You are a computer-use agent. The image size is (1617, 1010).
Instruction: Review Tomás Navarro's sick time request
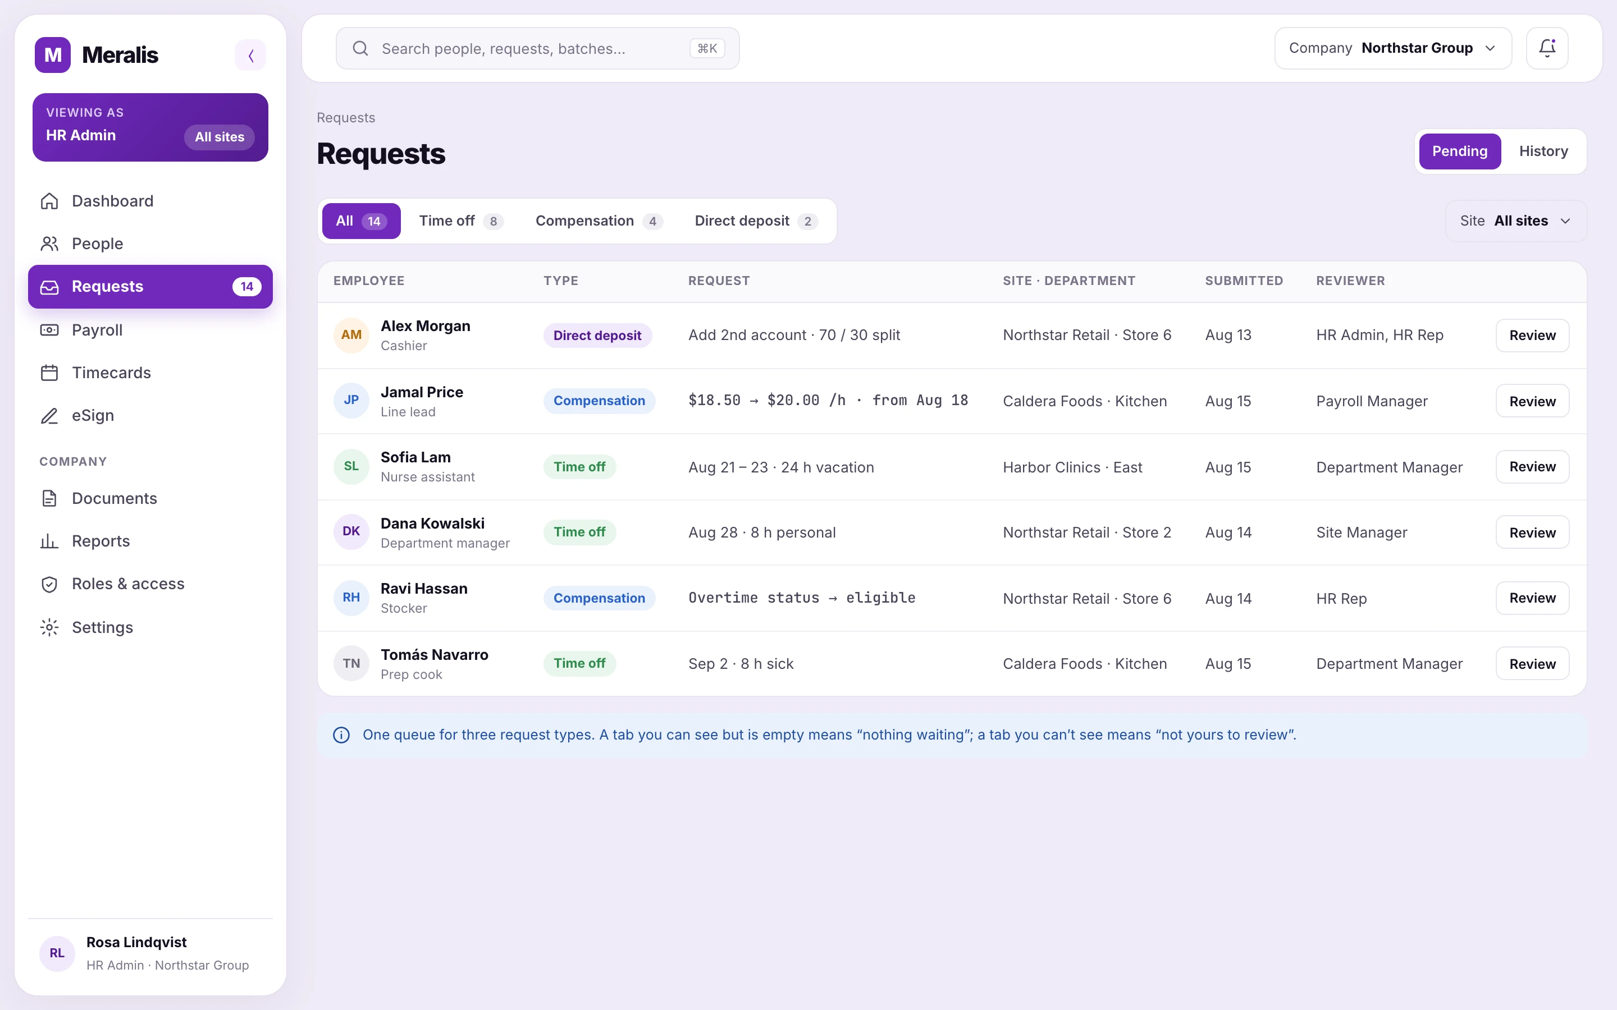pos(1532,663)
